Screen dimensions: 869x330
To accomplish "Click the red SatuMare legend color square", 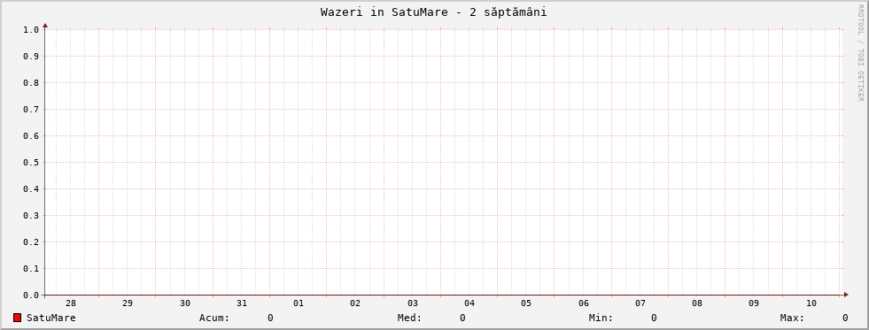I will 17,318.
